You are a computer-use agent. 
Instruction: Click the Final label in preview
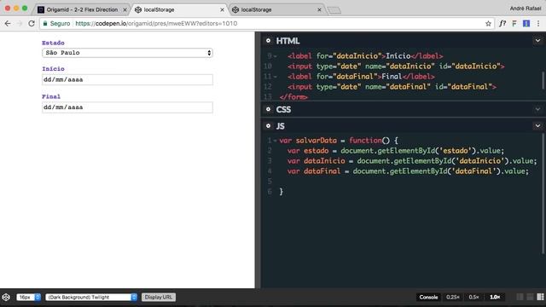pyautogui.click(x=51, y=96)
